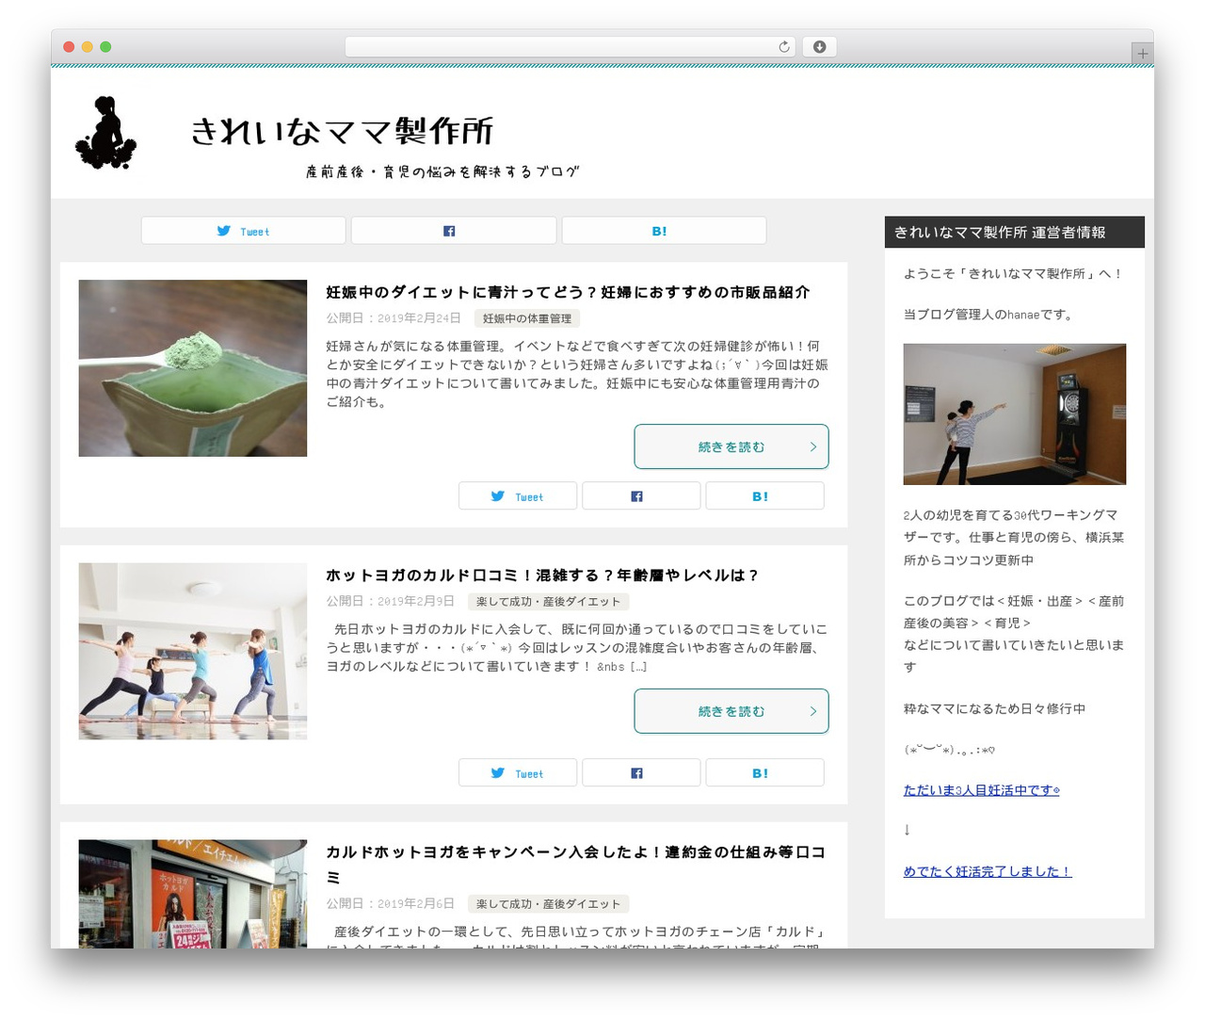The height and width of the screenshot is (1021, 1205).
Task: Click the tagline 産前産後・育児の悩みを解決するブログ
Action: (442, 171)
